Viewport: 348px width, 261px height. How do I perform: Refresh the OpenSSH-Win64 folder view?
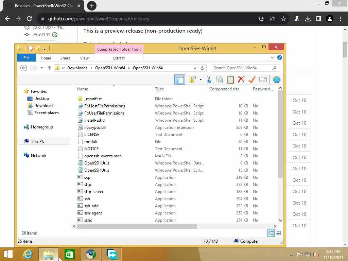[202, 68]
